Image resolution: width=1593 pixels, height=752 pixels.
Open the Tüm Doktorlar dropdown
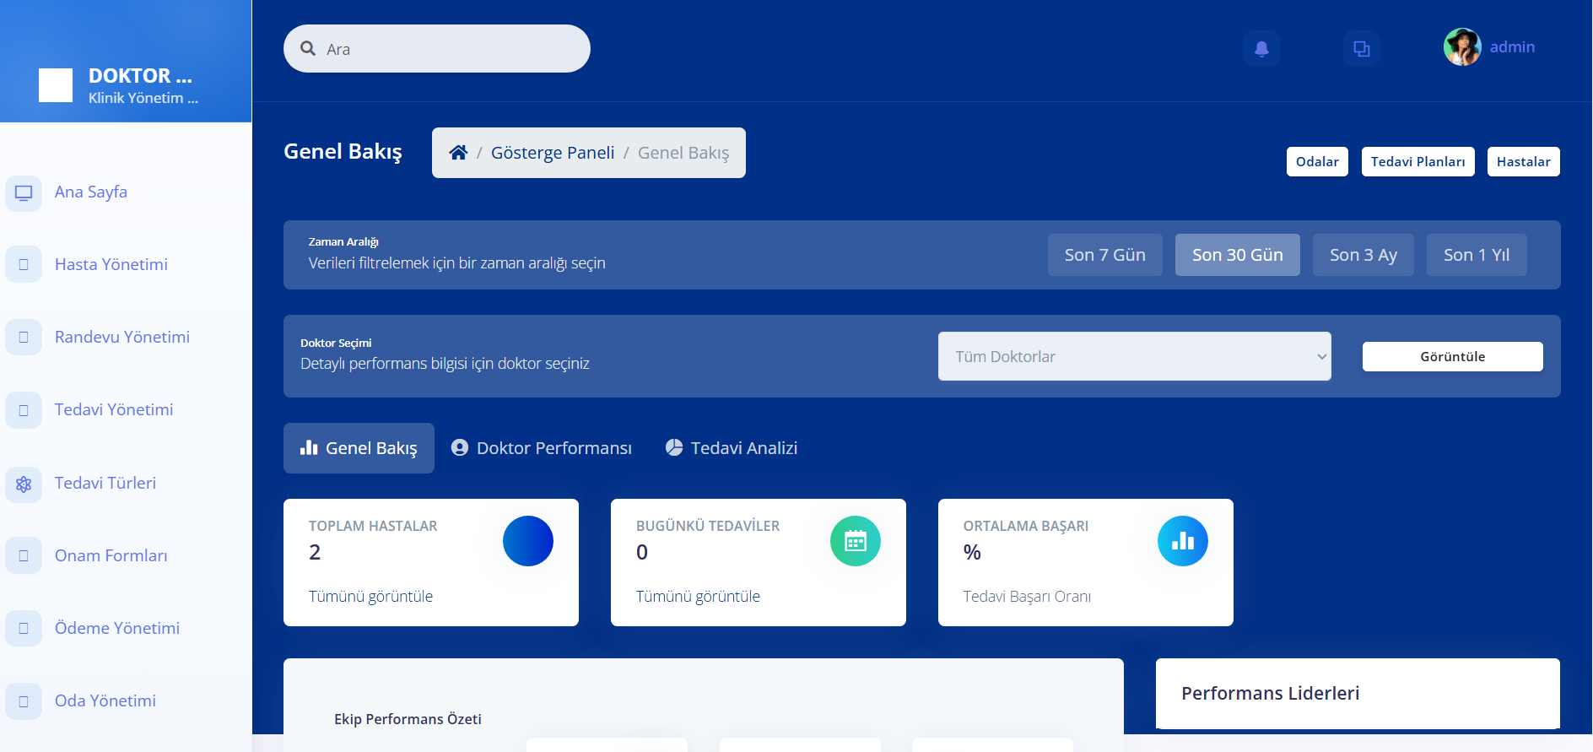click(x=1134, y=356)
